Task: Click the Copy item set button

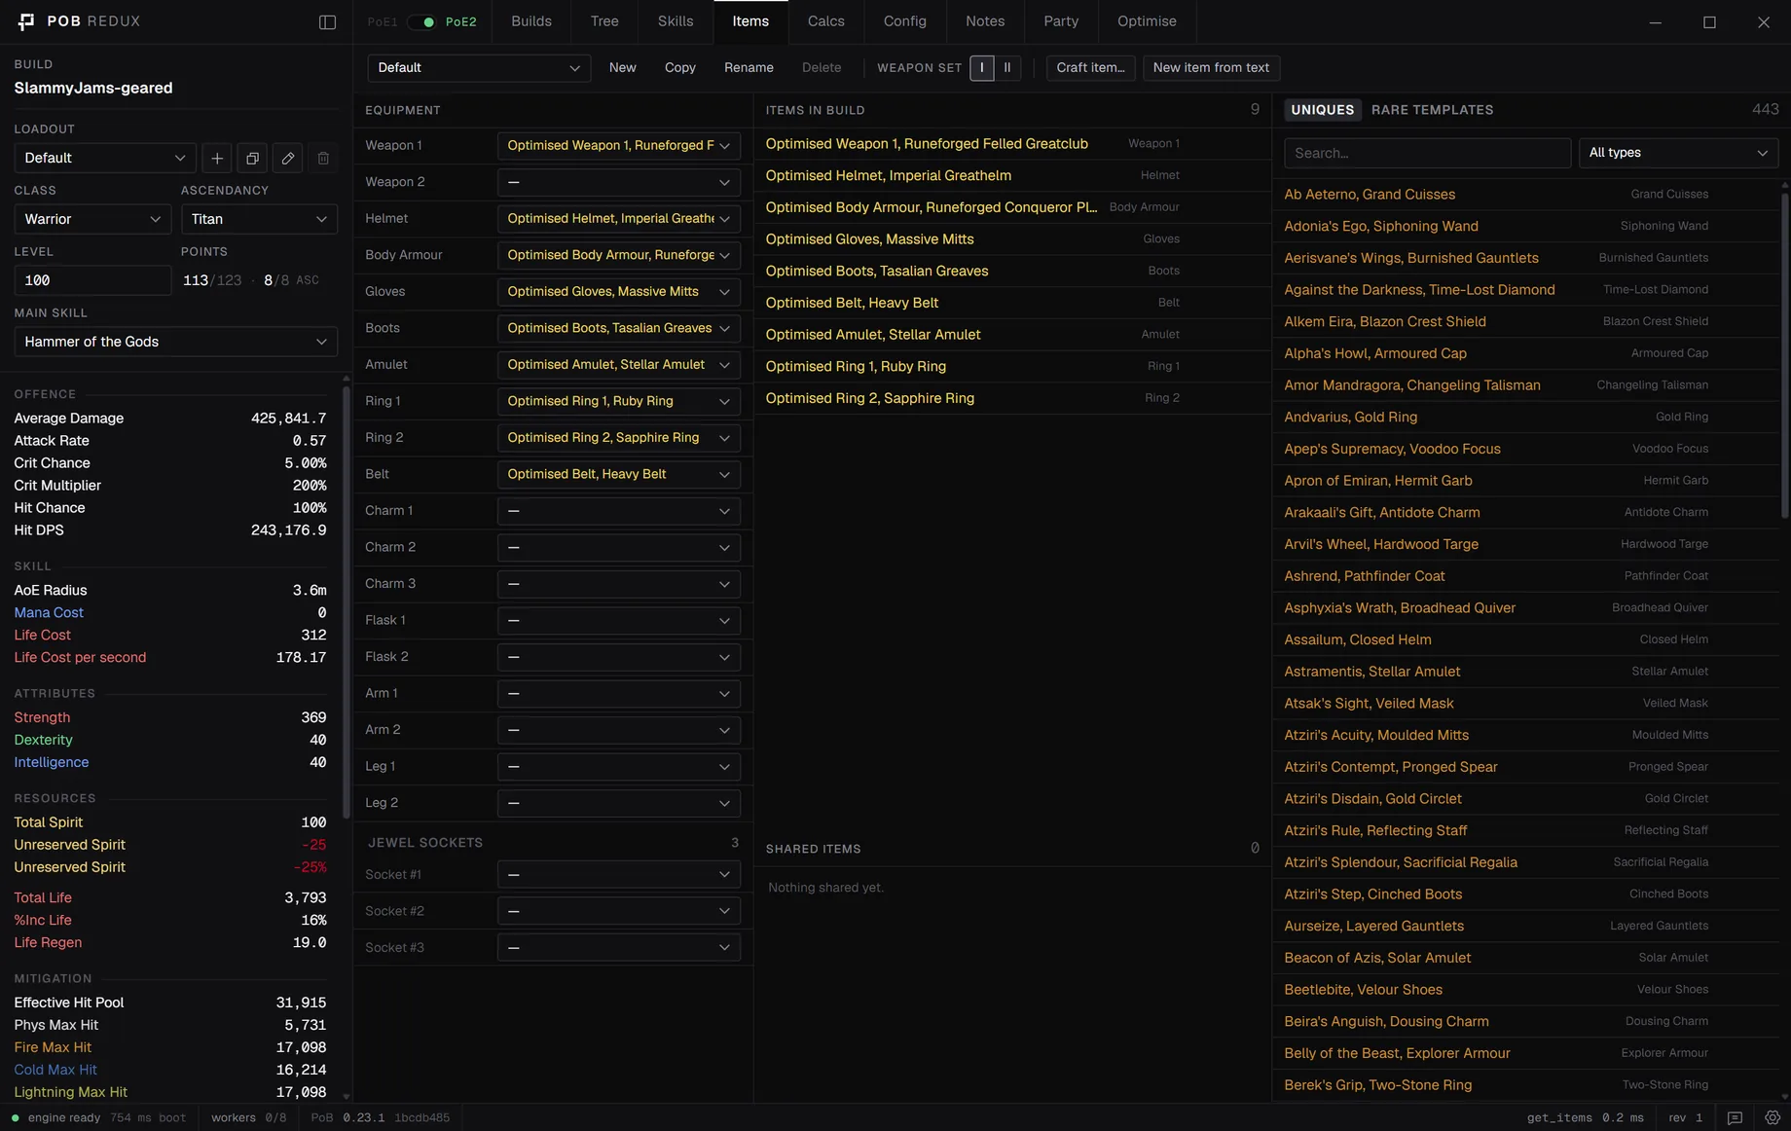Action: click(x=680, y=67)
